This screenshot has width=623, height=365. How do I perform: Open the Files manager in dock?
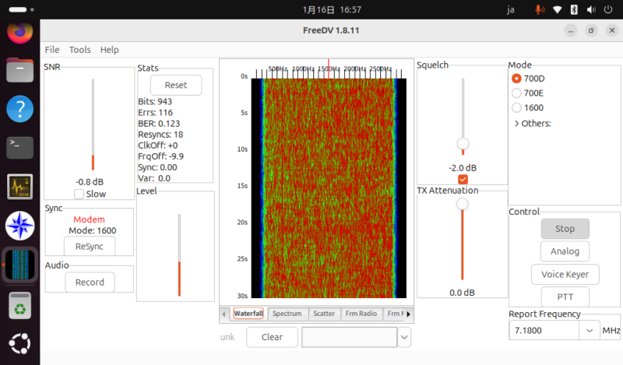[19, 71]
